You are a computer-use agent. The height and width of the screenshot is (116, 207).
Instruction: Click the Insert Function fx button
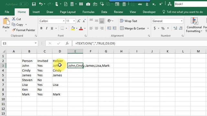point(67,43)
